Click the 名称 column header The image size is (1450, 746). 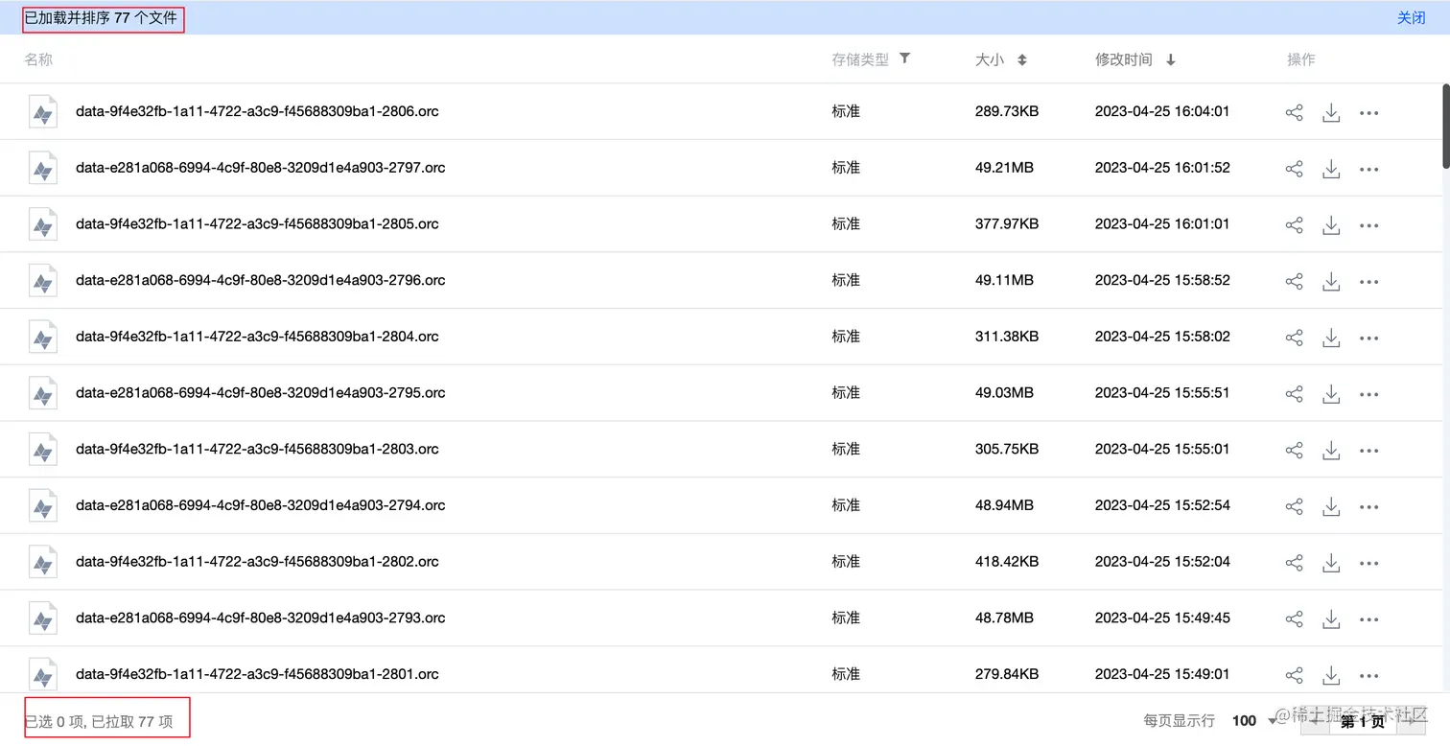point(38,59)
